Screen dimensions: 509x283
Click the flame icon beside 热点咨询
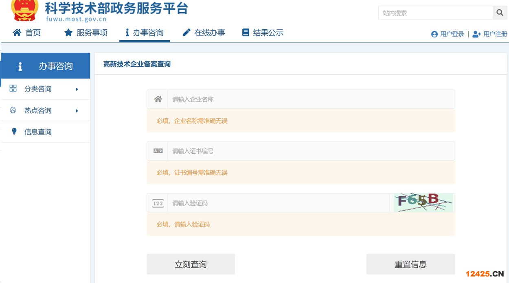coord(13,110)
